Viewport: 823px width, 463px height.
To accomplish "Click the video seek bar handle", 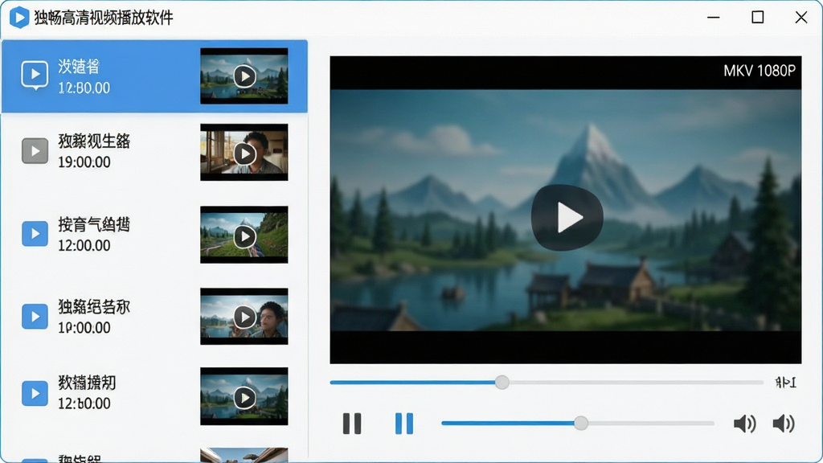I will click(502, 382).
